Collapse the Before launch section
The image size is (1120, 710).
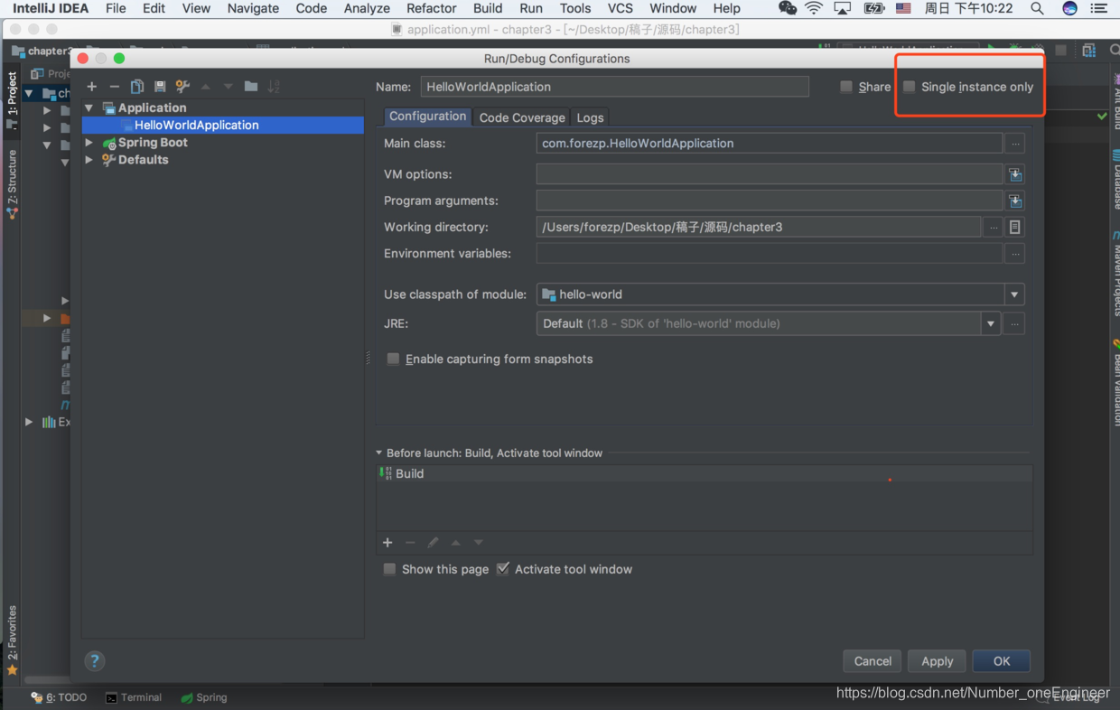[x=379, y=453]
